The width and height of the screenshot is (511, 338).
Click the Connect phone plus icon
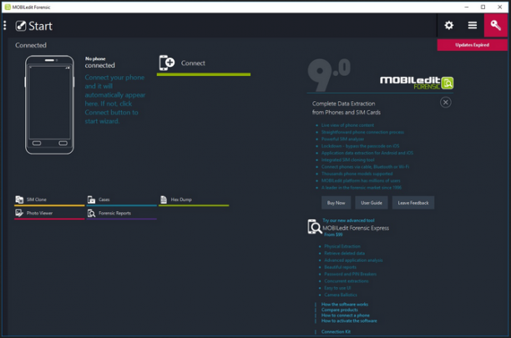[x=167, y=63]
